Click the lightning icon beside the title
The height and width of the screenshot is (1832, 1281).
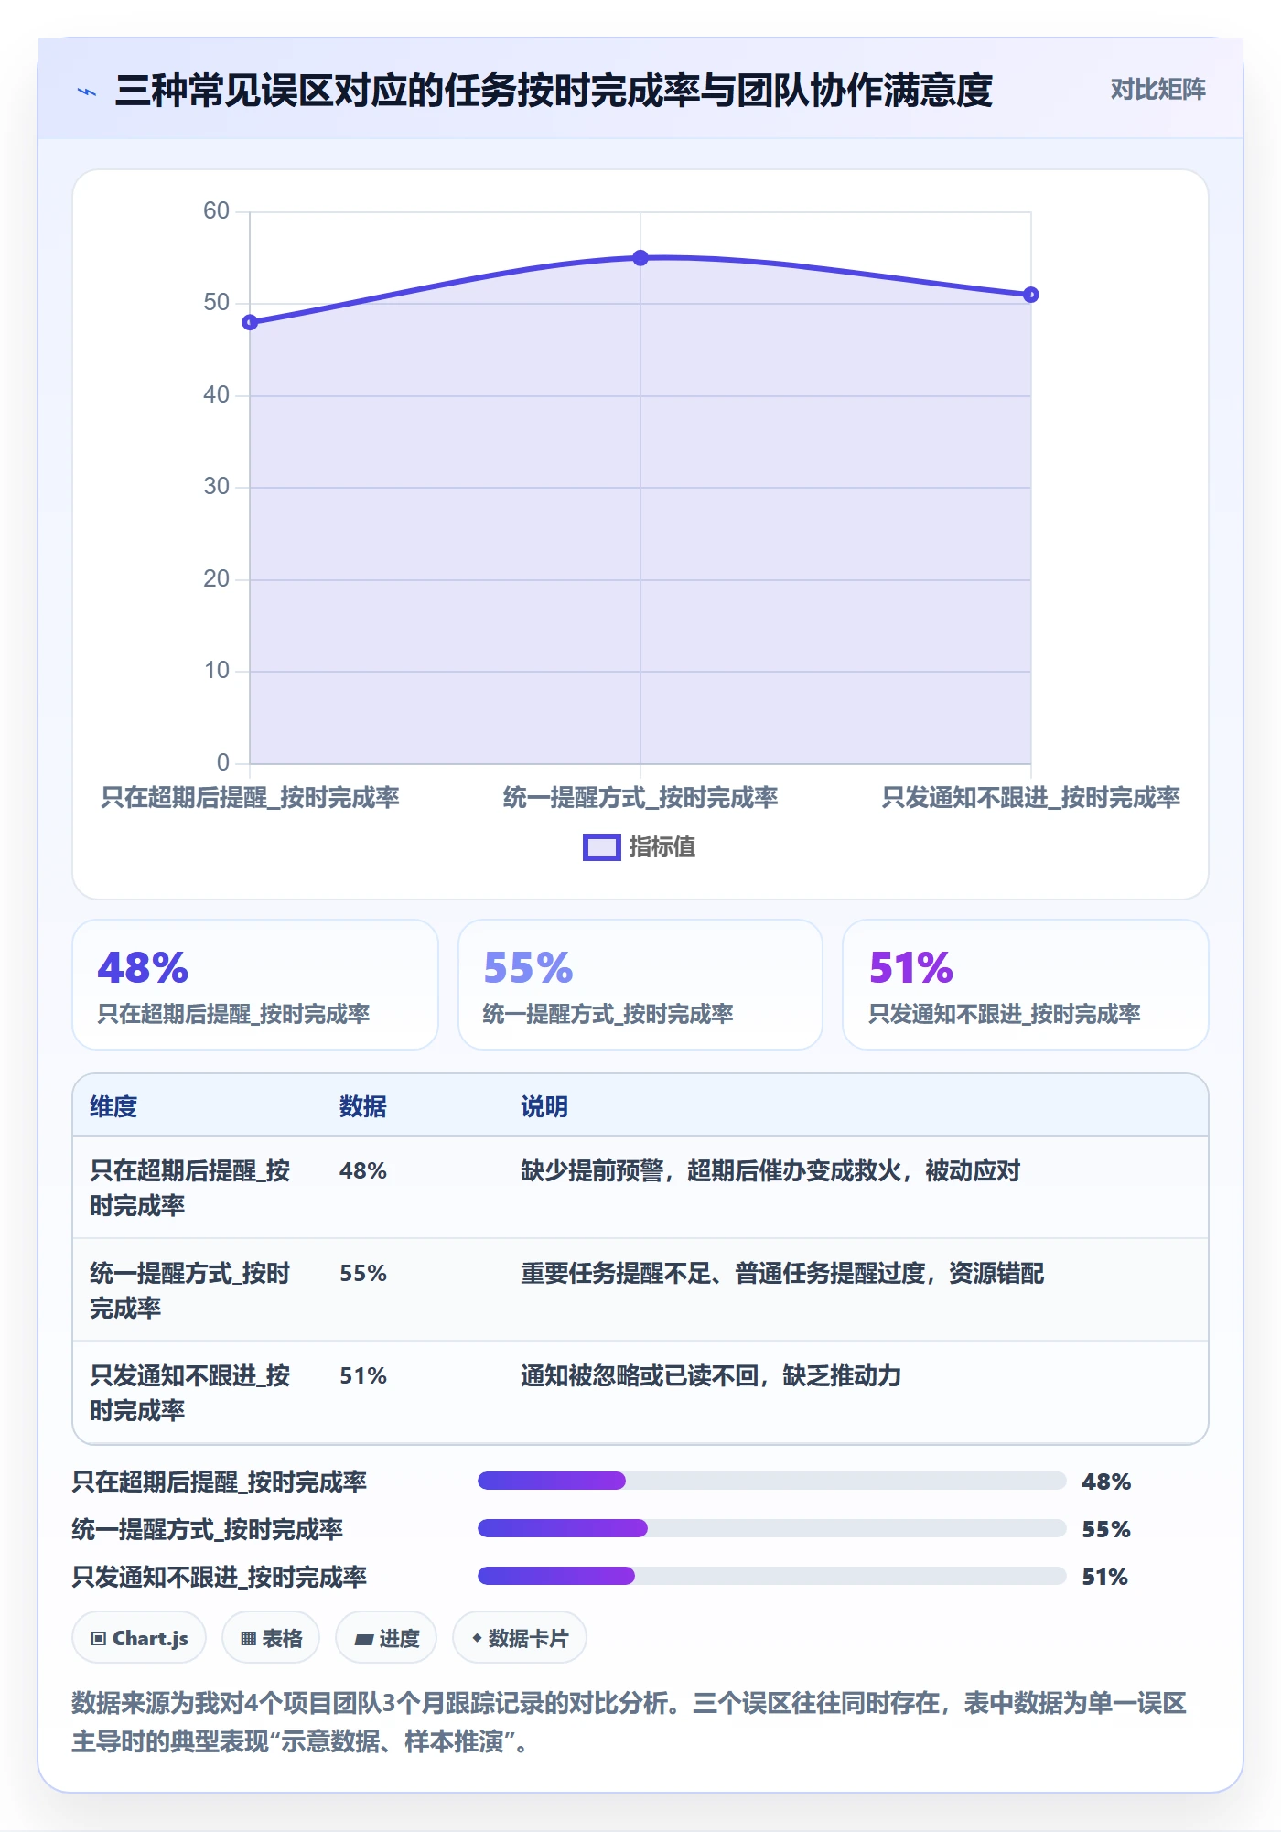pos(87,92)
